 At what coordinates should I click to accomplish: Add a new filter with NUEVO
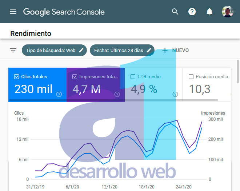coord(175,50)
